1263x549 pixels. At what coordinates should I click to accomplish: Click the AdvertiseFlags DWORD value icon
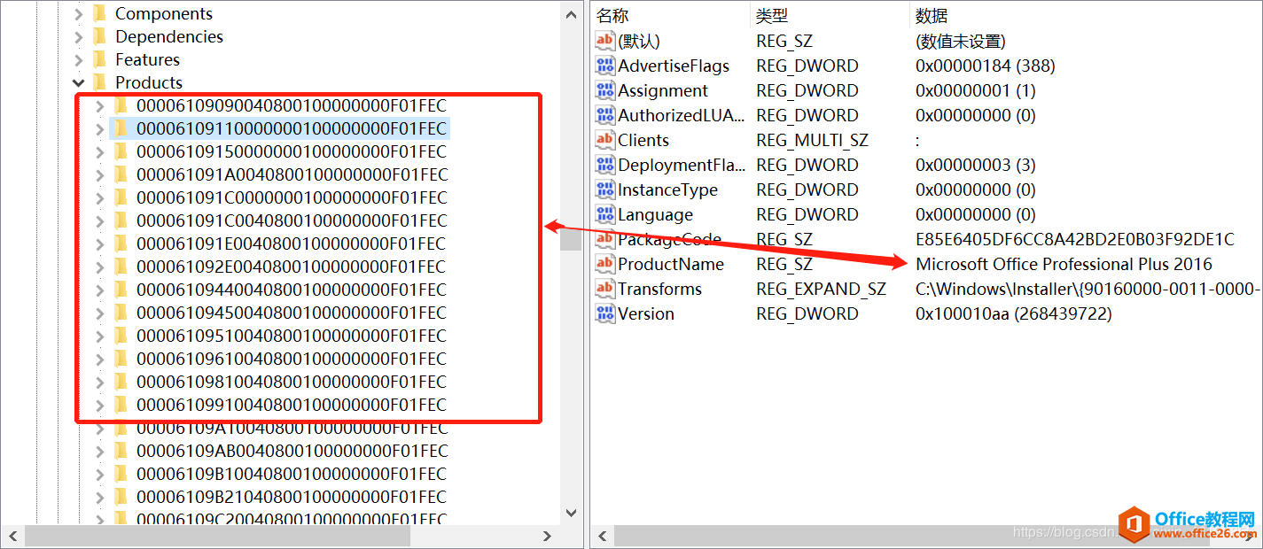click(605, 66)
